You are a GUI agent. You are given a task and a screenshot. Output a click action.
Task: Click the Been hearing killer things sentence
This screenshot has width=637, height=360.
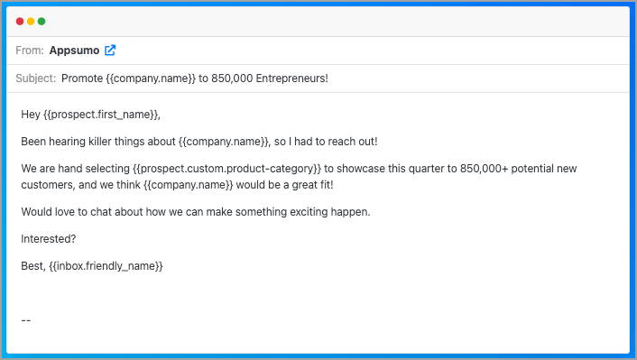(199, 142)
